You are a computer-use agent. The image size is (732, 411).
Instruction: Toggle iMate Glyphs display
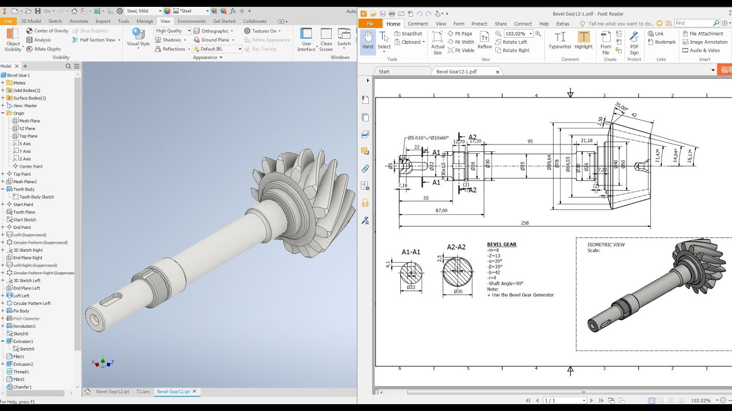[43, 49]
